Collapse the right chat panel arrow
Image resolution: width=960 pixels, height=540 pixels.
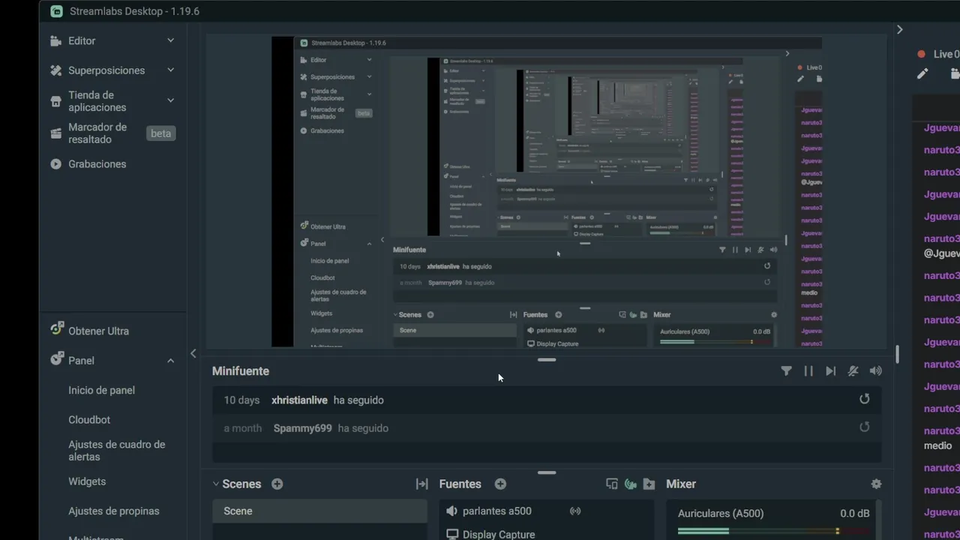click(900, 29)
